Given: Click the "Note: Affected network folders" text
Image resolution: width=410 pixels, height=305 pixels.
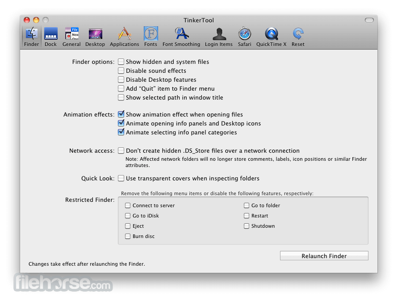Looking at the screenshot, I should pos(246,162).
